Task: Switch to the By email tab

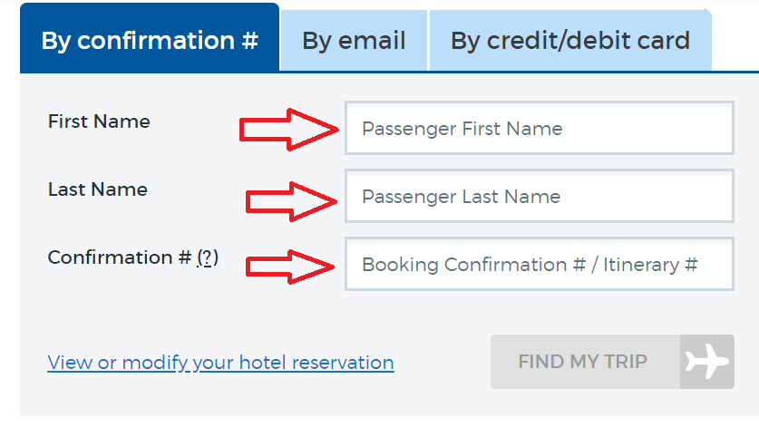Action: point(354,41)
